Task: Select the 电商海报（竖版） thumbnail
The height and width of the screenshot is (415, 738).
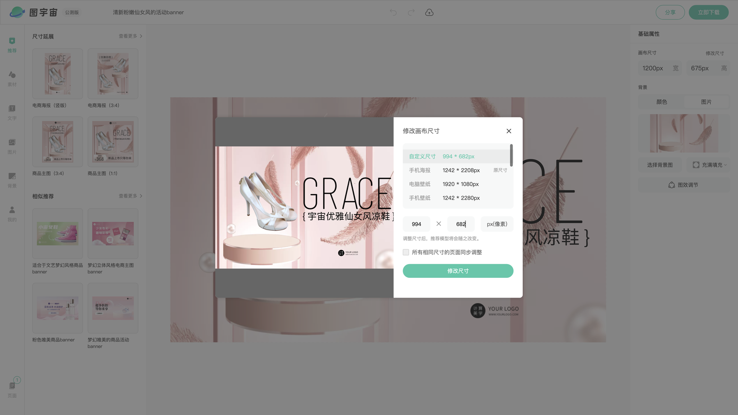Action: pos(58,74)
